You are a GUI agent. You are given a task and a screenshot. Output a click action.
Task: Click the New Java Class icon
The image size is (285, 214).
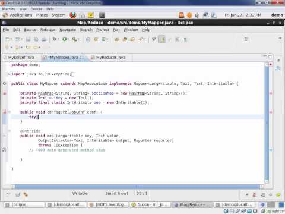pos(103,39)
